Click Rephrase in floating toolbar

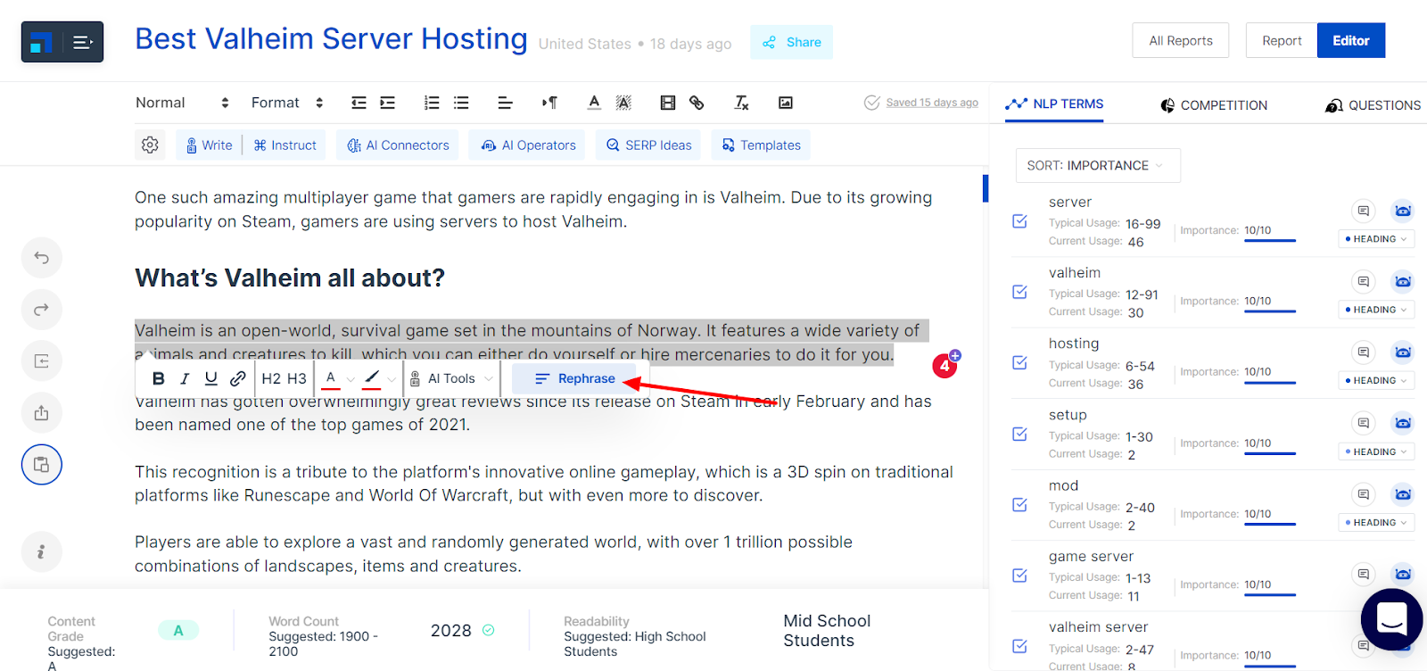click(x=574, y=378)
